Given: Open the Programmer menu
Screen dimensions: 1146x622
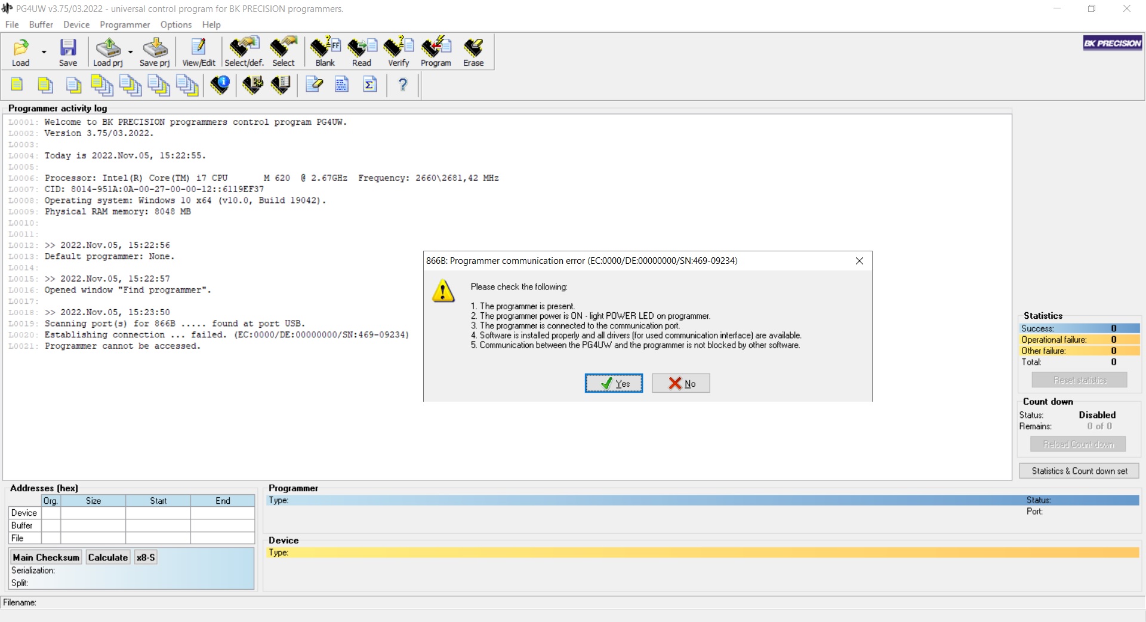Looking at the screenshot, I should tap(125, 24).
